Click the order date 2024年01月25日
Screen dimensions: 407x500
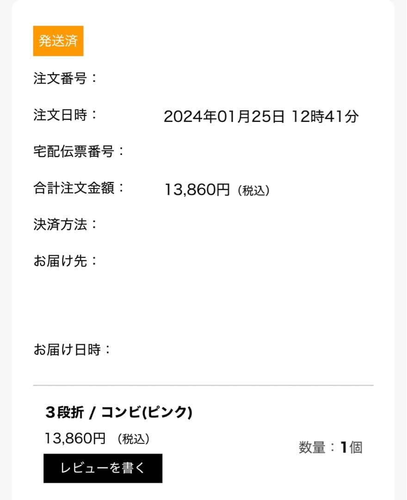224,117
